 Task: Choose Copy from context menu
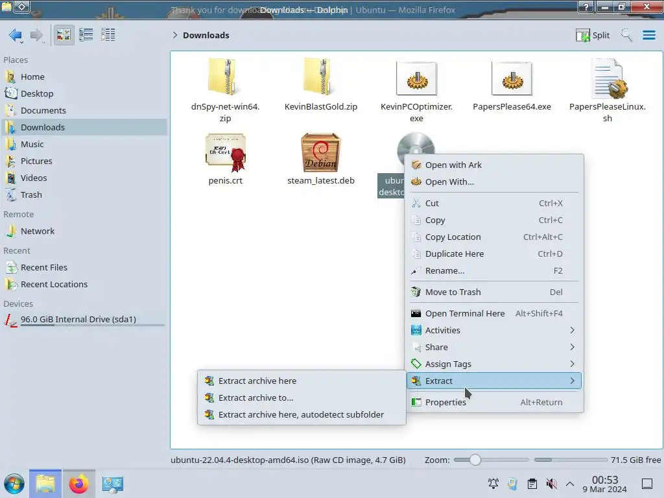click(494, 220)
